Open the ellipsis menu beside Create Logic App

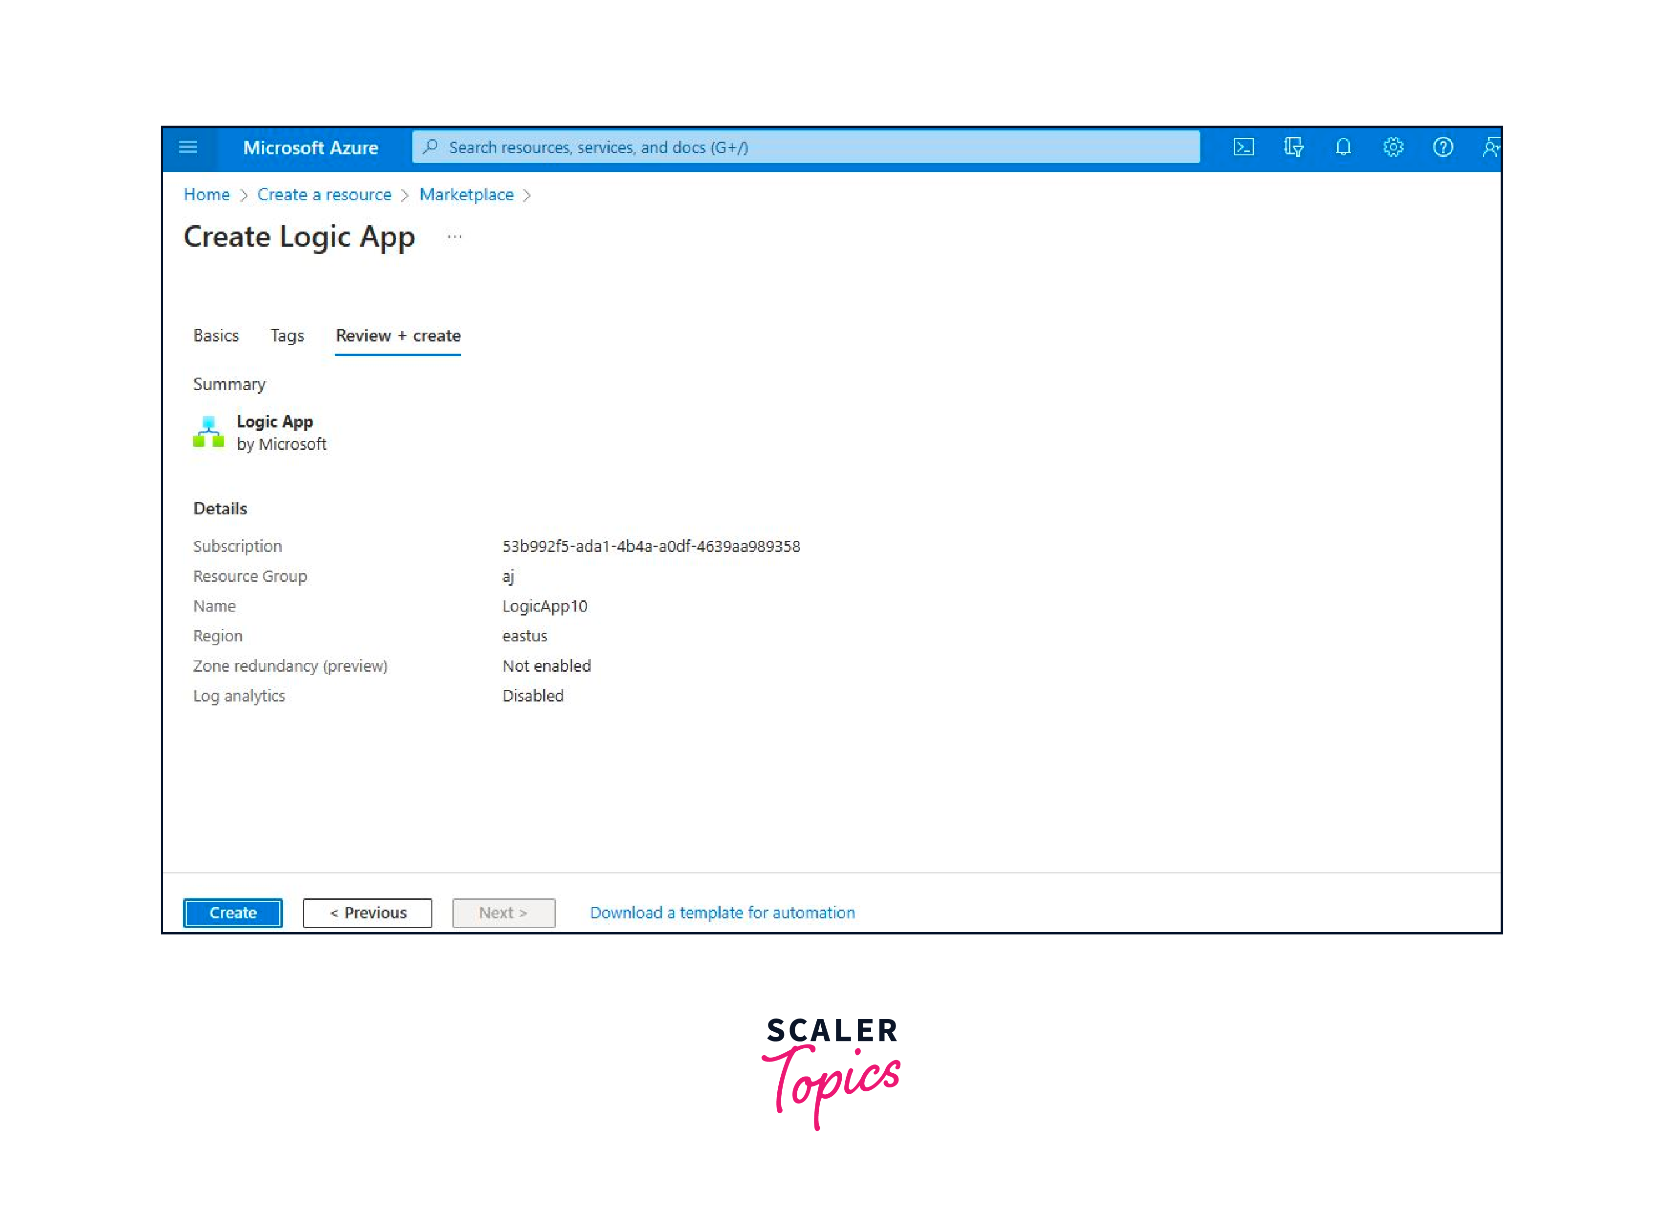(454, 237)
